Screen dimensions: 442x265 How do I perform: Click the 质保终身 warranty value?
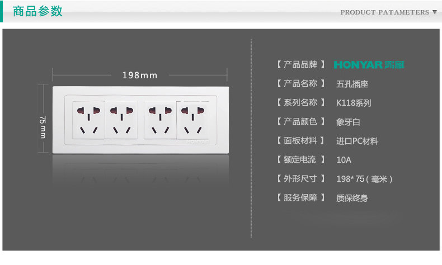point(352,198)
